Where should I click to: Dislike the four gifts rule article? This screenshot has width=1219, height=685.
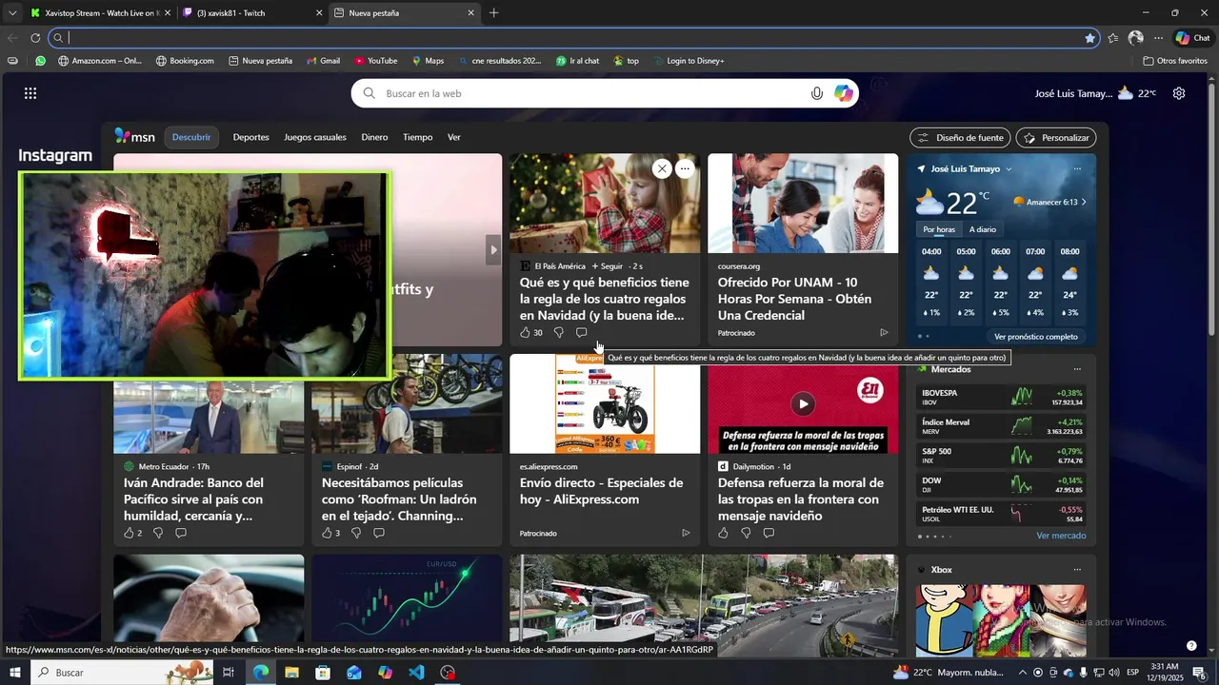click(558, 333)
